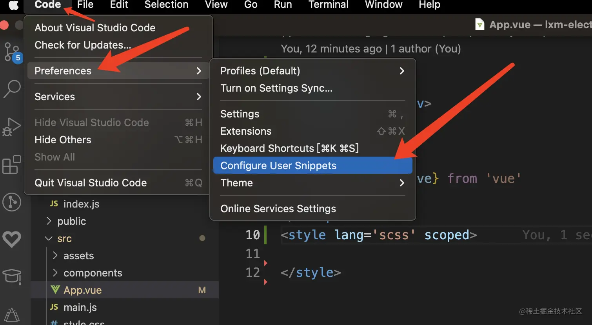Close the window with red button
Screen dimensions: 592x325
click(4, 25)
